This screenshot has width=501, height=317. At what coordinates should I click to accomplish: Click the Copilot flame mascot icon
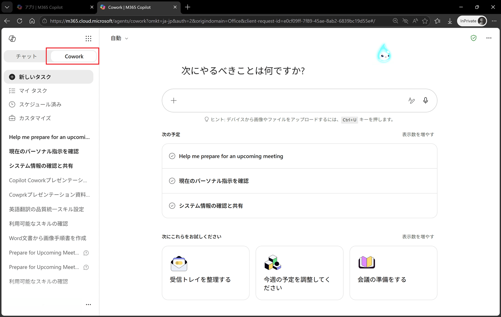[x=384, y=53]
